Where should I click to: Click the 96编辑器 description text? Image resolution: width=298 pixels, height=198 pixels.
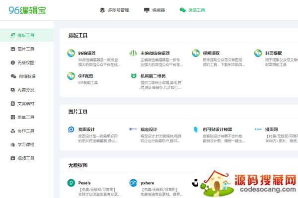[99, 62]
